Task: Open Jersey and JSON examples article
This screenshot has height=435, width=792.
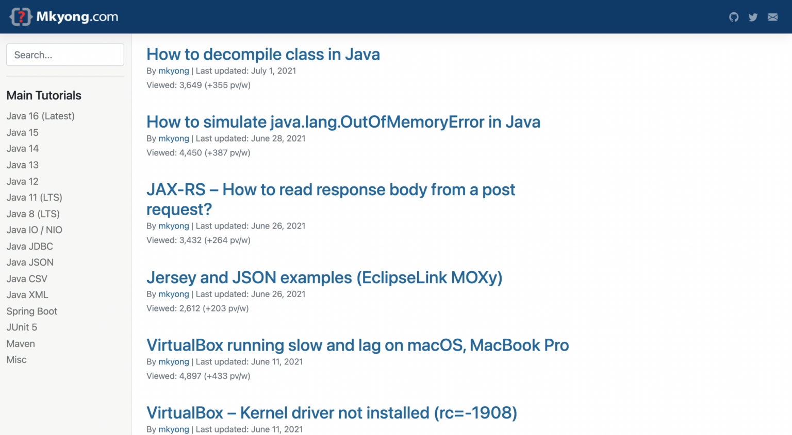Action: click(x=324, y=277)
